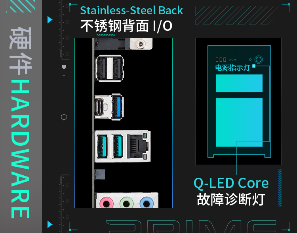Click the large lower cyan rectangle
The image size is (297, 233).
pos(239,122)
